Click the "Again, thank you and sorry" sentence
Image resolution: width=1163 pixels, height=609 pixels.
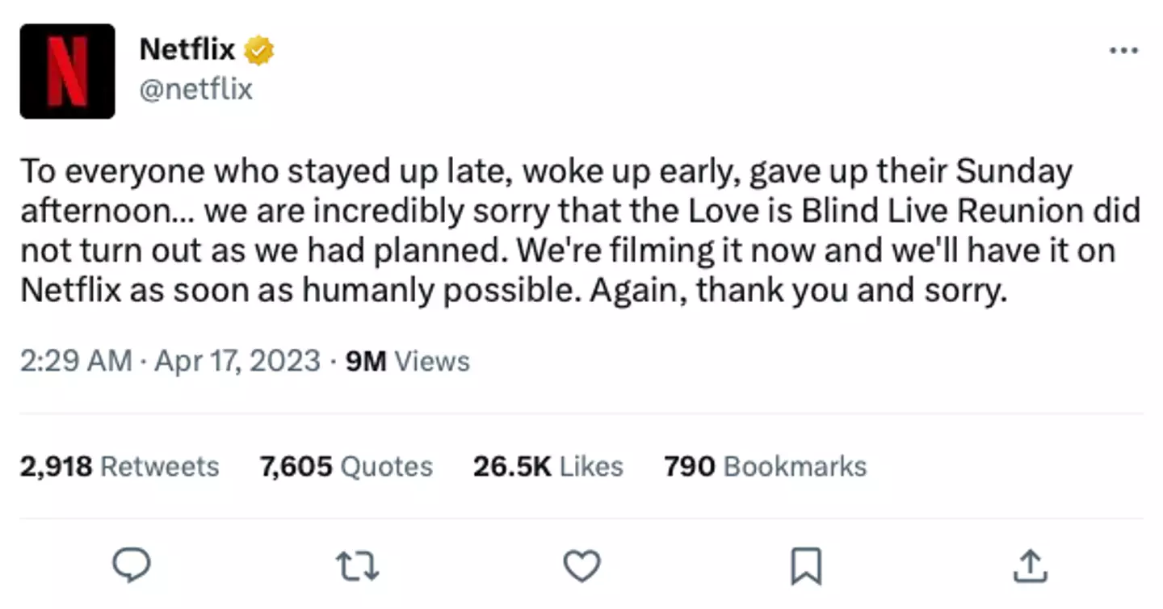coord(798,290)
